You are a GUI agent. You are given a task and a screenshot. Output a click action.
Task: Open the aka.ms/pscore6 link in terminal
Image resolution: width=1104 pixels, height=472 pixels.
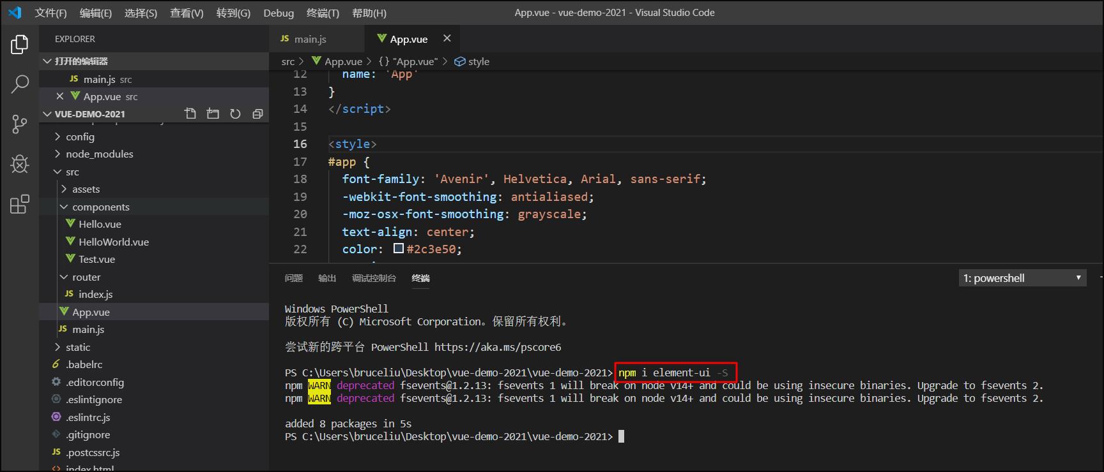pos(498,347)
